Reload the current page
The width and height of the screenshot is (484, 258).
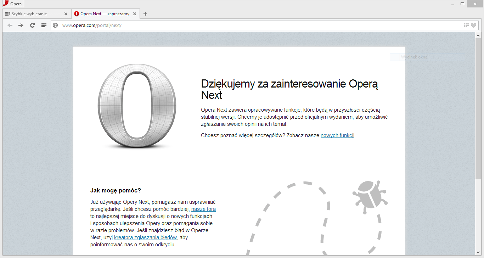click(32, 25)
